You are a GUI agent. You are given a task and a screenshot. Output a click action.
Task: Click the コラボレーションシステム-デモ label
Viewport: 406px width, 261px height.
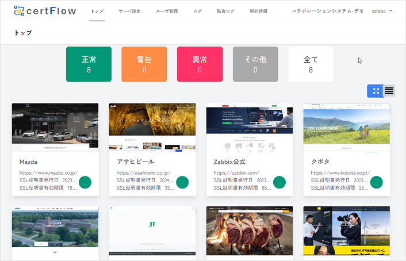click(328, 11)
